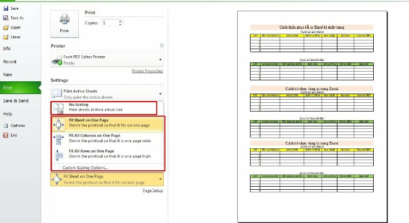
Task: Click the selected scaling dropdown icon at bottom
Action: [x=57, y=179]
